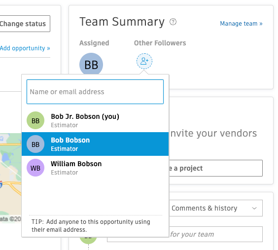Screen dimensions: 278x250
Task: Click the button ending in 'a project'
Action: click(x=216, y=168)
